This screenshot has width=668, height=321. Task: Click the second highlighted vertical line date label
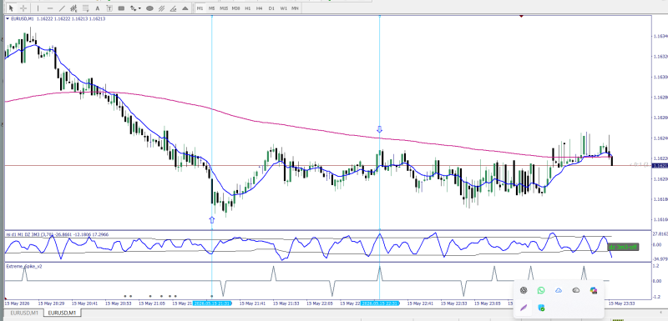tap(380, 303)
